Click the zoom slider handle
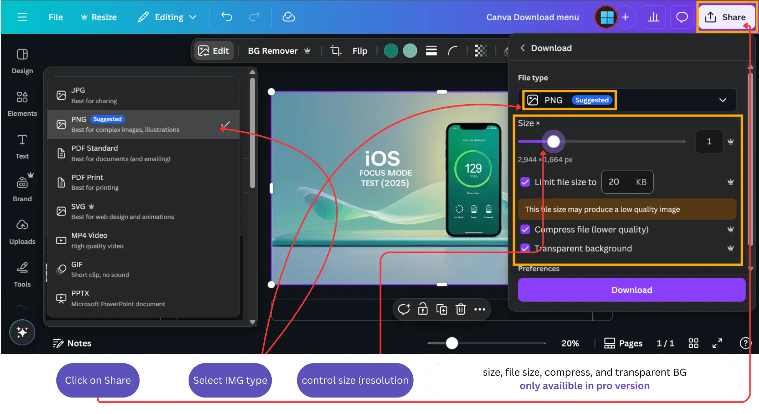Image resolution: width=759 pixels, height=414 pixels. coord(452,343)
